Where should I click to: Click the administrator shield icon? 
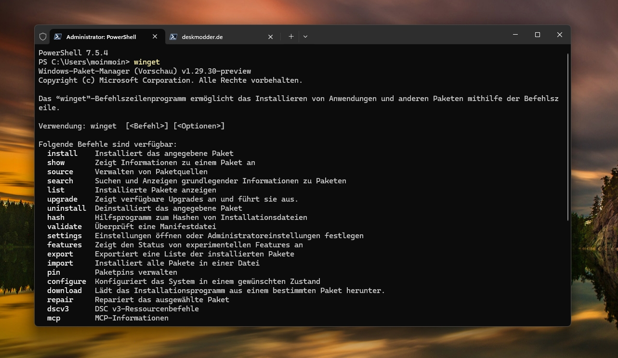(43, 37)
